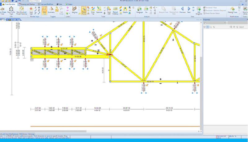Open the Manual Webbing tool

coord(115,10)
